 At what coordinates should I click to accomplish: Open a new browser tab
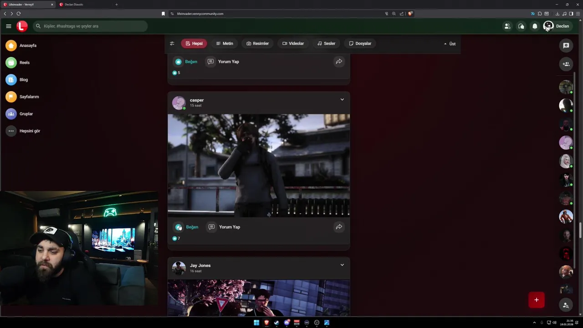click(x=117, y=5)
